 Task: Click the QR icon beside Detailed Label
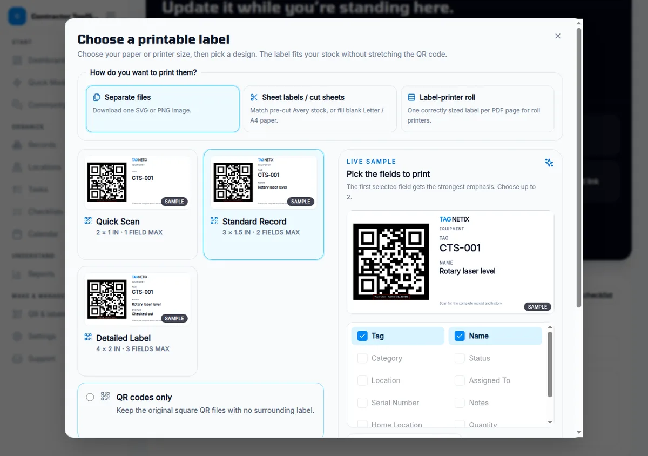pos(88,337)
